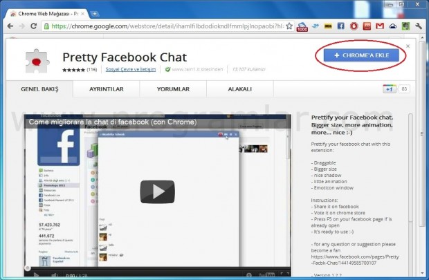Go back with the browser back arrow

point(10,26)
